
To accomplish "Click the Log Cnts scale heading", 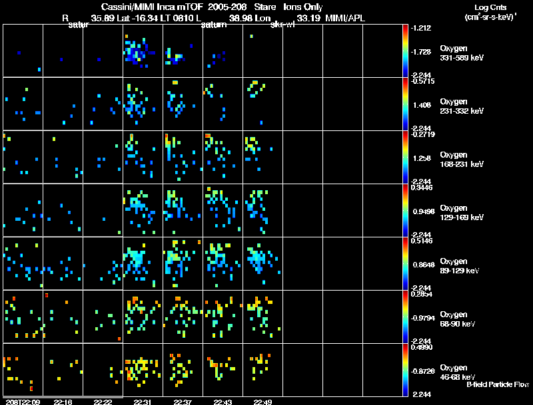I will coord(490,7).
